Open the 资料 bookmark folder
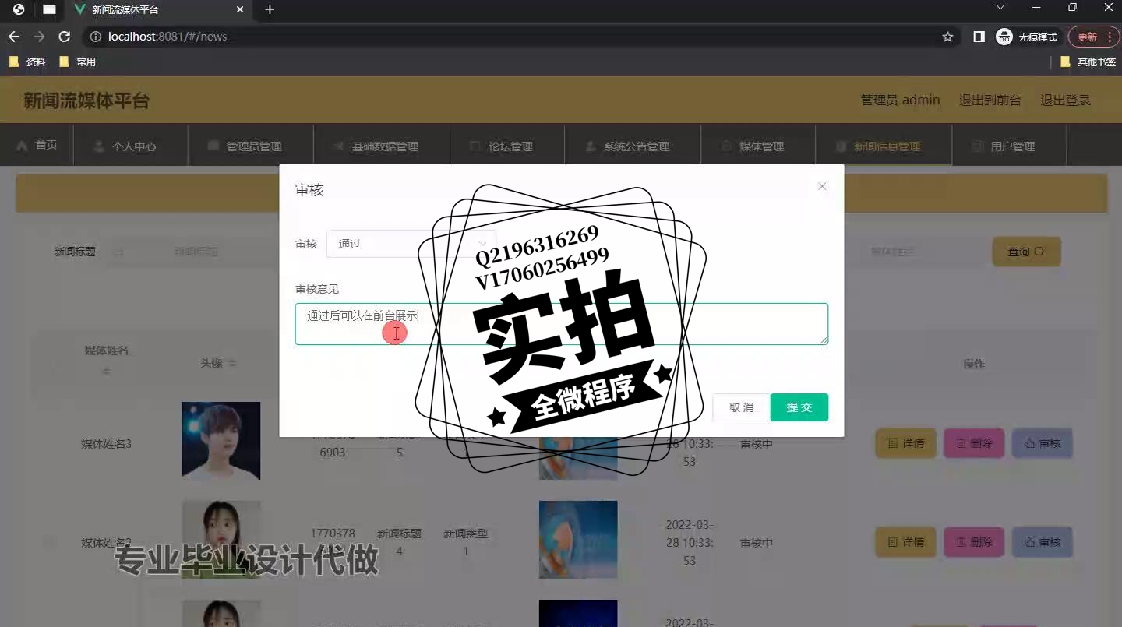The width and height of the screenshot is (1122, 627). (26, 62)
